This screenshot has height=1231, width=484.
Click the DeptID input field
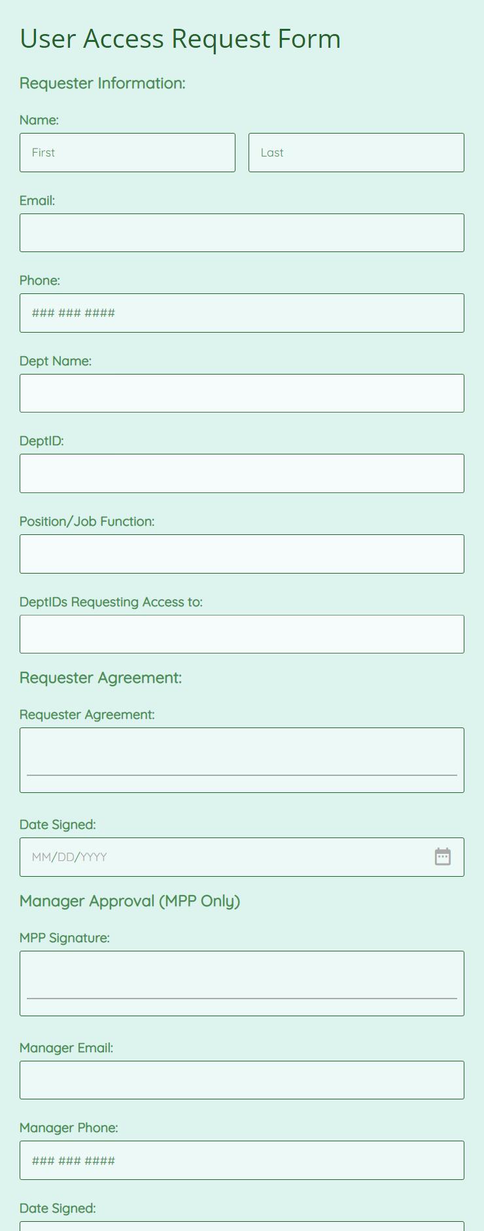pos(242,473)
